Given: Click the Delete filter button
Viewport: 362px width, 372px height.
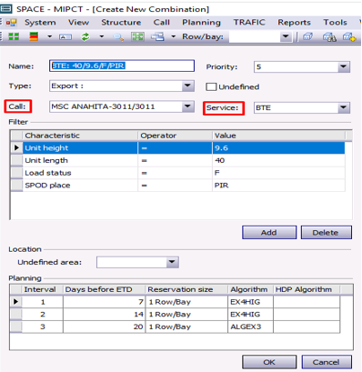Looking at the screenshot, I should click(326, 233).
